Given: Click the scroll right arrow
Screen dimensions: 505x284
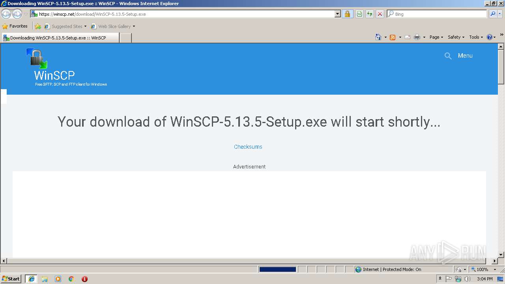Looking at the screenshot, I should 495,261.
